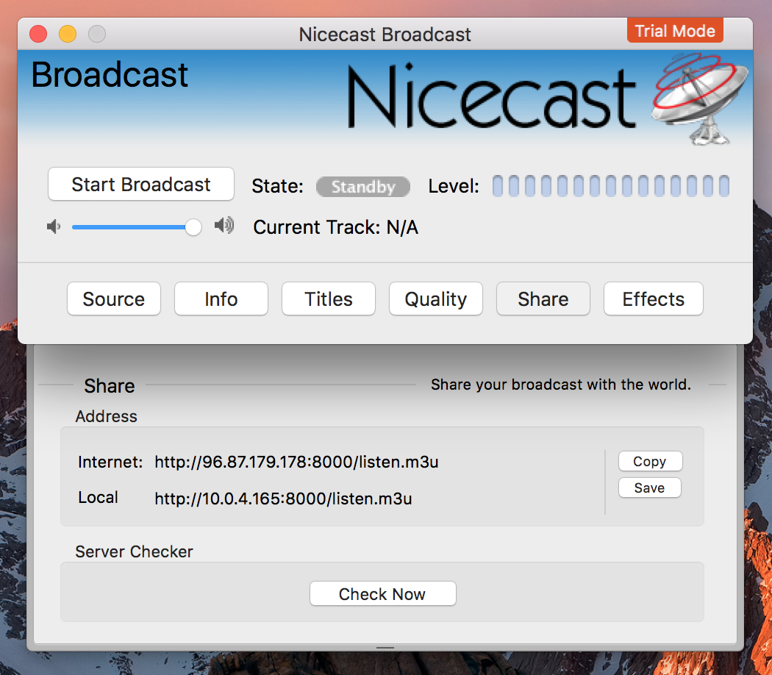Select the Local address http://10.0.4.165:8000/listen.m3u
772x675 pixels.
coord(283,499)
